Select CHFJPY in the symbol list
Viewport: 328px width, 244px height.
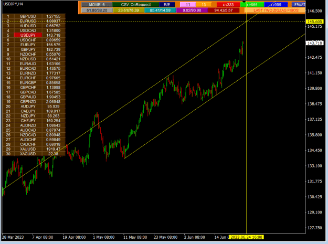click(x=28, y=121)
